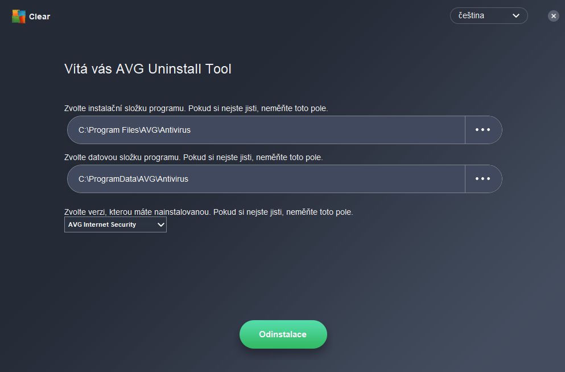Click the ProgramData data folder path field

coord(266,179)
